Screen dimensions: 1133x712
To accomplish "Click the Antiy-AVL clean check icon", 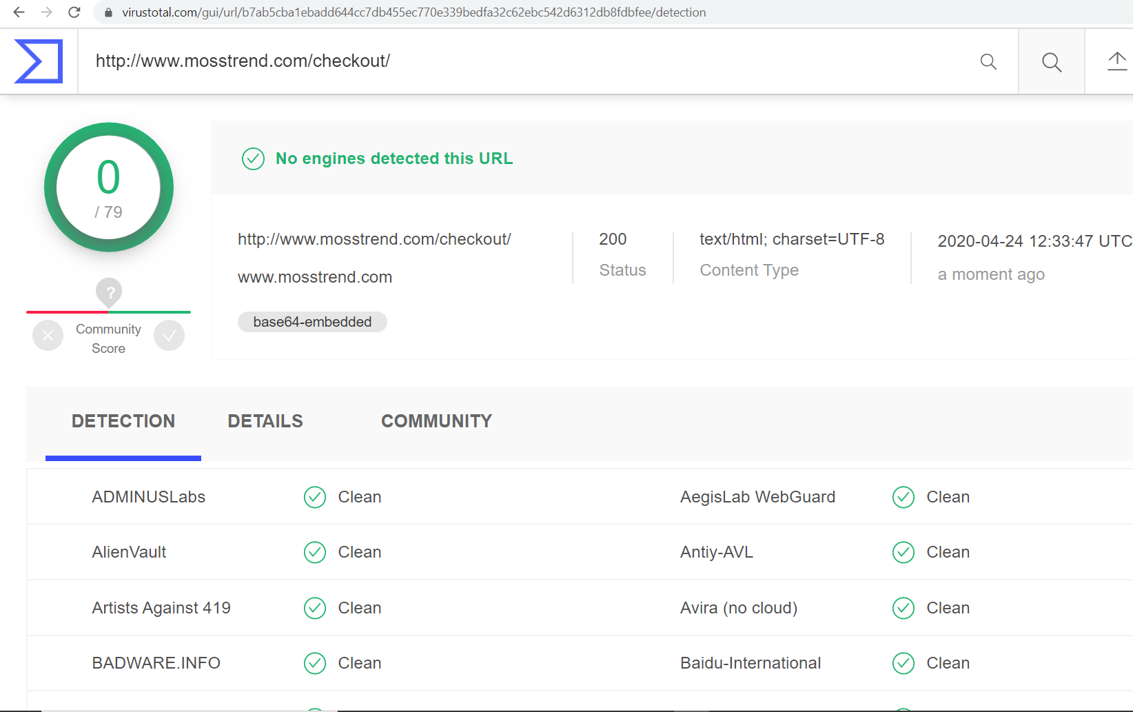I will 904,552.
